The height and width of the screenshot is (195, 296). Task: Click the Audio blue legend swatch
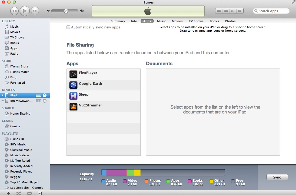coord(103,181)
